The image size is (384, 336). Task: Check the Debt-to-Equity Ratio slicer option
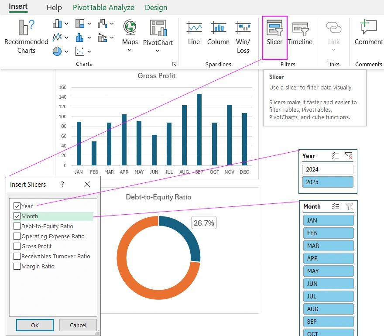[17, 226]
